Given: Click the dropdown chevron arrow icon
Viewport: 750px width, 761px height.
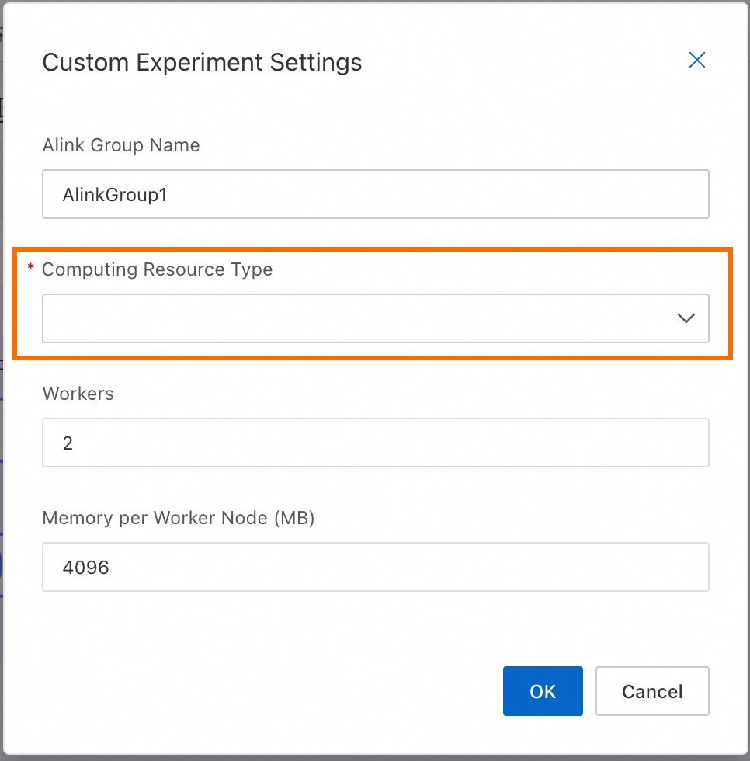Looking at the screenshot, I should click(x=686, y=318).
